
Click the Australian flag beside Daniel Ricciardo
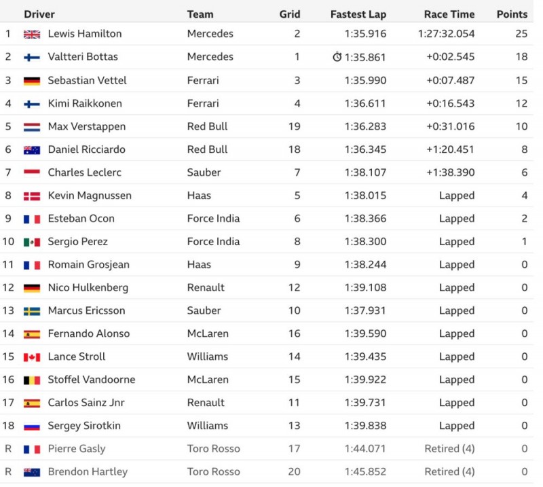tap(32, 149)
